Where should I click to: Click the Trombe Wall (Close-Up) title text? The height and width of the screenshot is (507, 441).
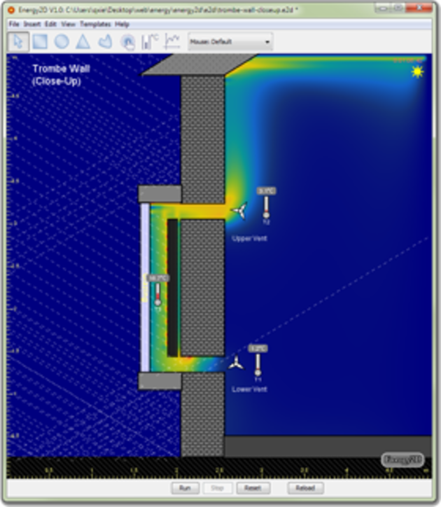[61, 75]
